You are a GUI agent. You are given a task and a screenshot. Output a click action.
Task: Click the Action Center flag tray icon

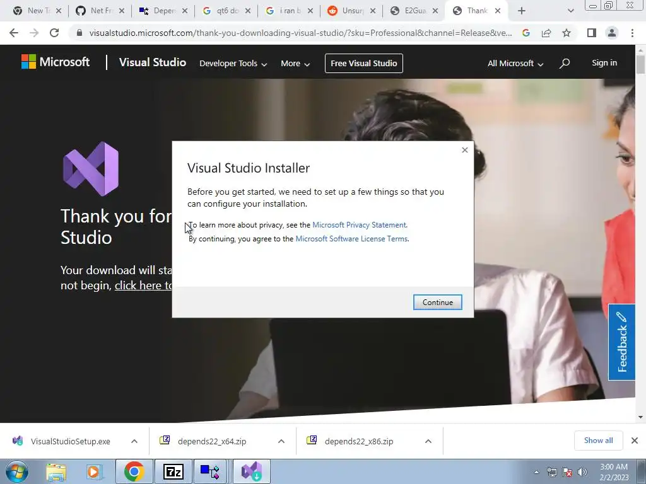[x=567, y=472]
